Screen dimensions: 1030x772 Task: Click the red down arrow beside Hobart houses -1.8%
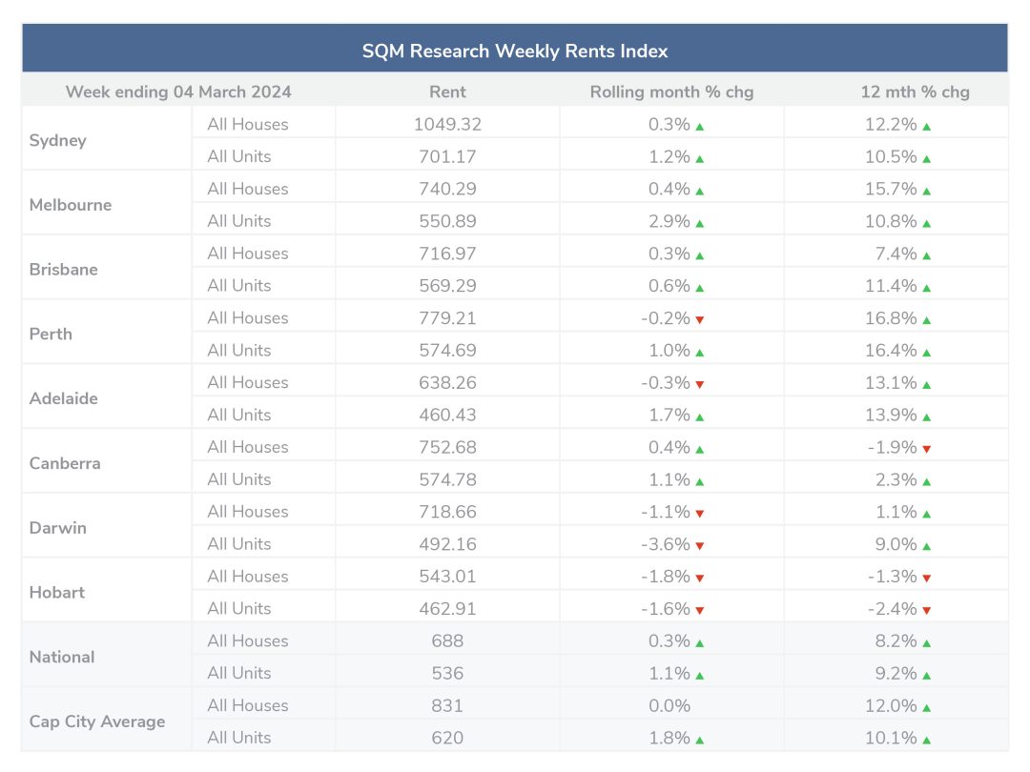700,579
